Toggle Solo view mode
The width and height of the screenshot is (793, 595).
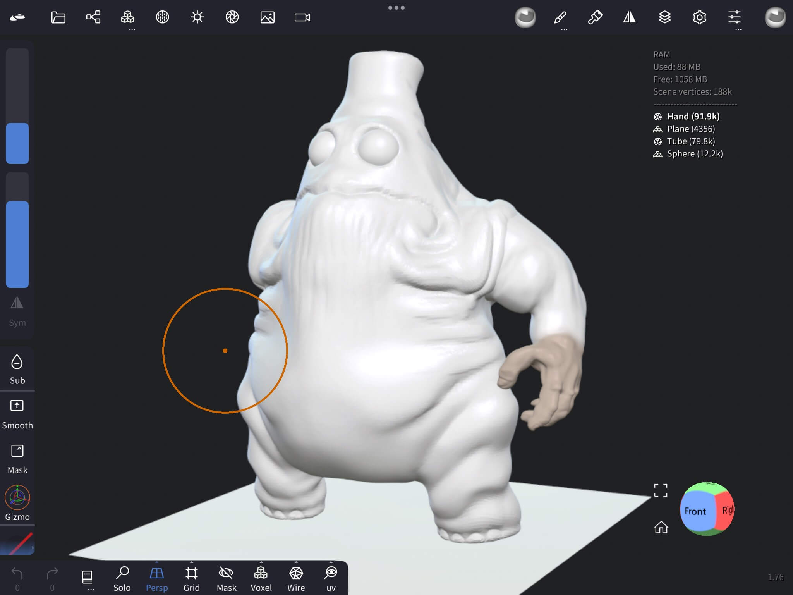point(122,578)
